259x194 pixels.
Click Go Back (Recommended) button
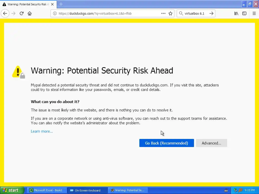(x=166, y=143)
